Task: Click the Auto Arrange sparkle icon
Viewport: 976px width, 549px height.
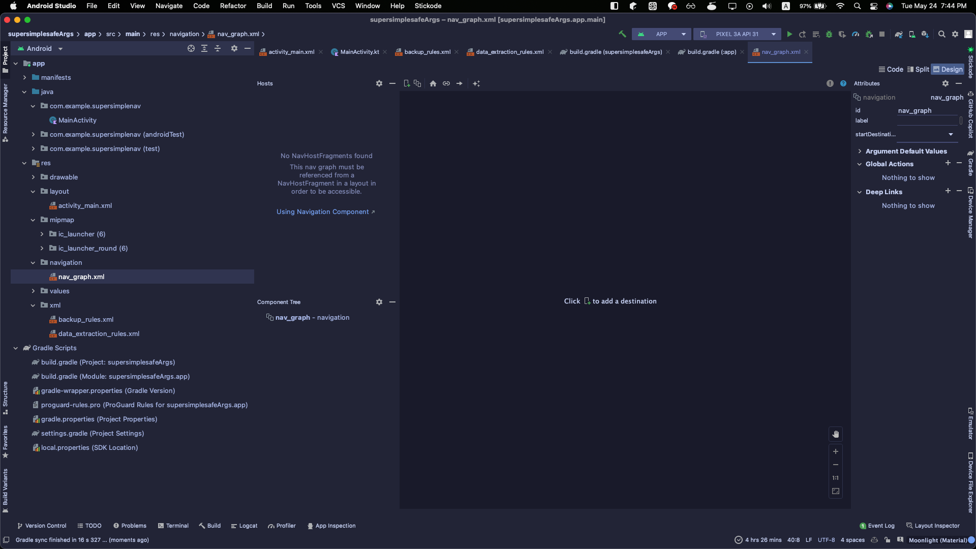Action: point(476,83)
